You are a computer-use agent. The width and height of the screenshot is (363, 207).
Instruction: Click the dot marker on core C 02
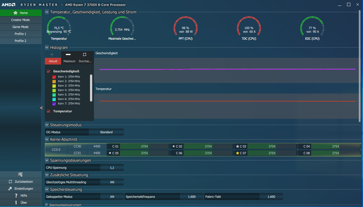point(174,146)
